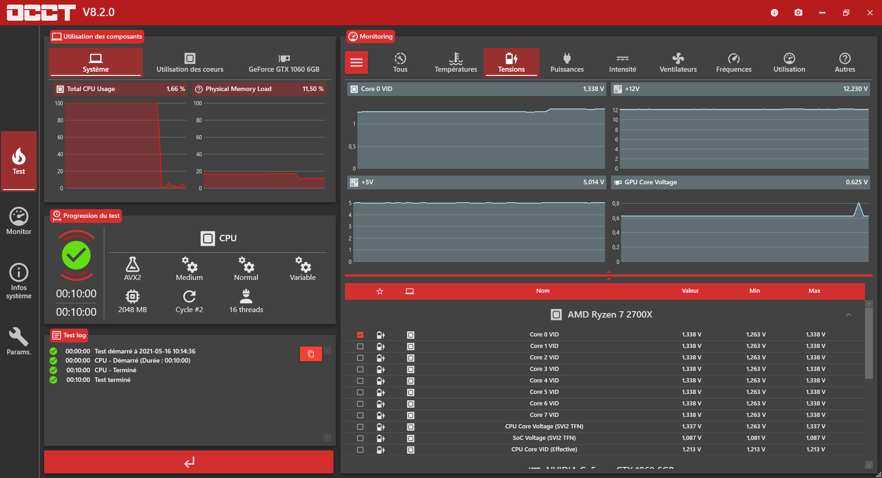The height and width of the screenshot is (478, 882).
Task: Click the red graph/table splitter handle
Action: coord(609,275)
